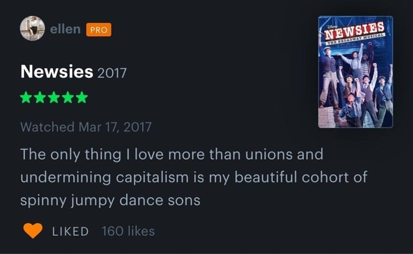Click the second green rating star
The image size is (413, 254).
click(x=40, y=98)
